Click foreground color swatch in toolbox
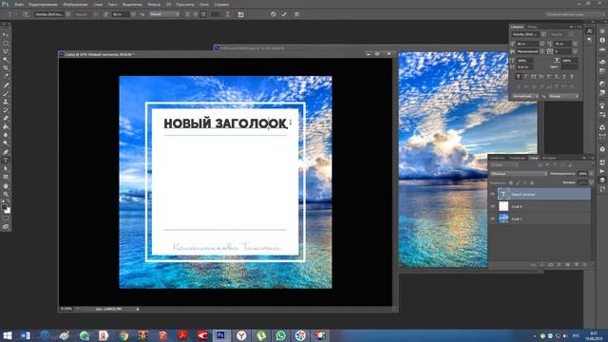Screen dimensions: 608x342 pyautogui.click(x=4, y=207)
